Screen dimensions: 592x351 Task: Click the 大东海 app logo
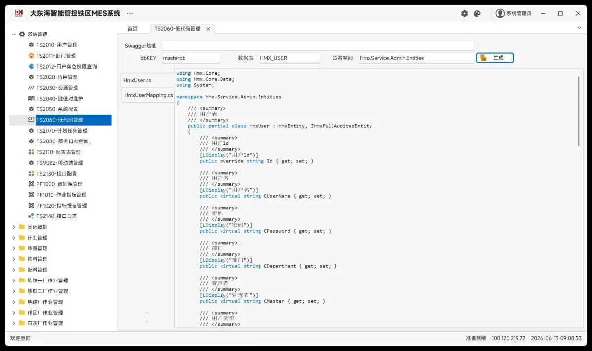tap(19, 13)
